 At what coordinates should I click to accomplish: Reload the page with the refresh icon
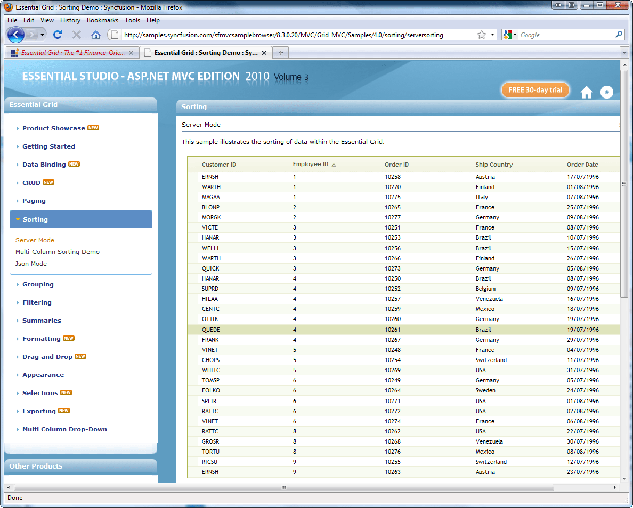click(58, 35)
